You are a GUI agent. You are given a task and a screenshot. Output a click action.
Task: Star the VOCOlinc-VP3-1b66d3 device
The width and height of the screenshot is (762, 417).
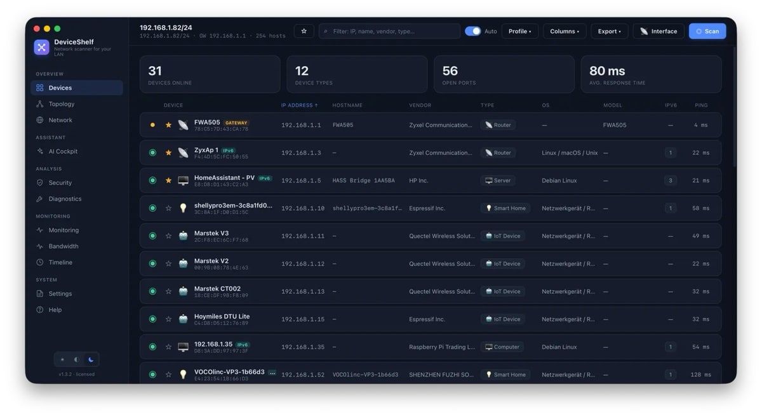168,374
